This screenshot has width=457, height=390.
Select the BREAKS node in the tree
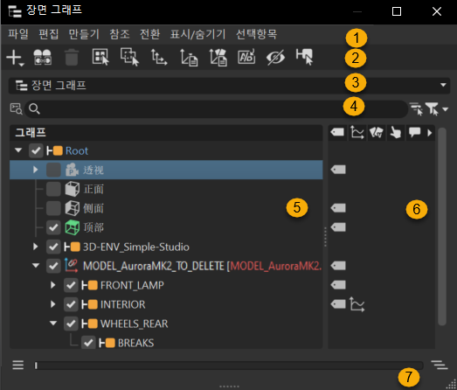point(135,343)
